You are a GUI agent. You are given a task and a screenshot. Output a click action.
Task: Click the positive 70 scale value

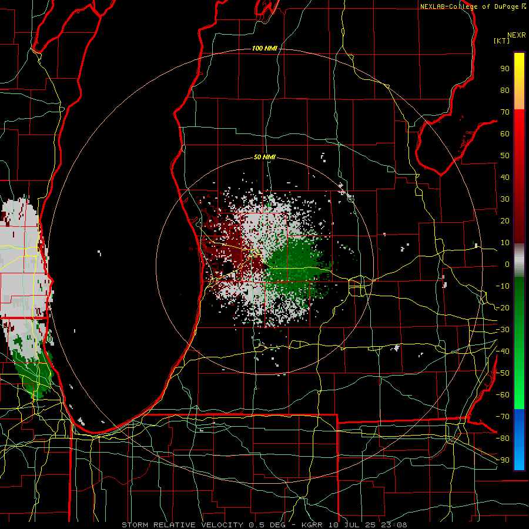[505, 112]
